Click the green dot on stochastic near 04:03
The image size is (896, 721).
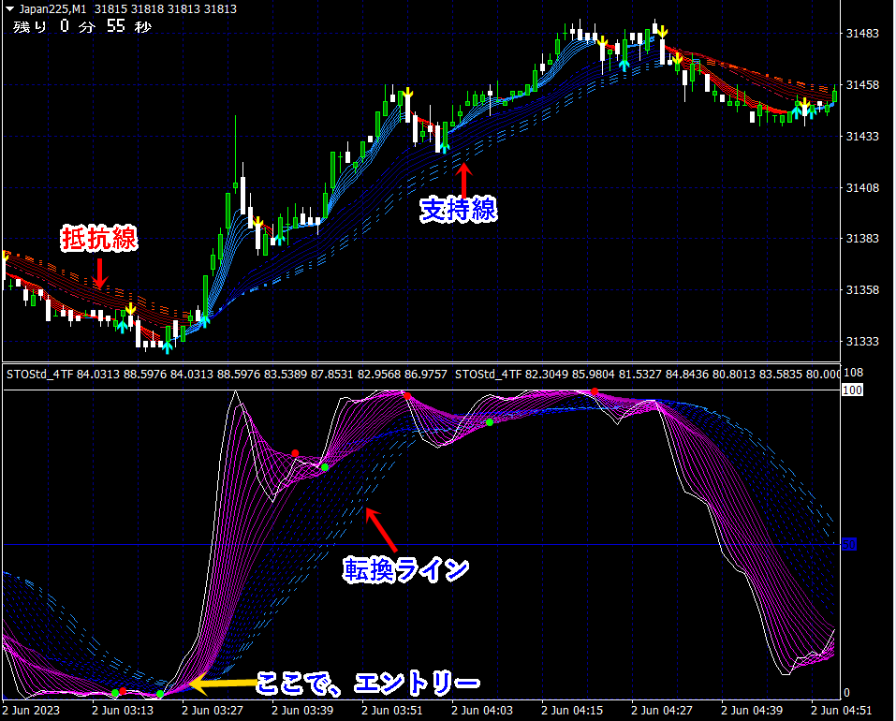(489, 423)
